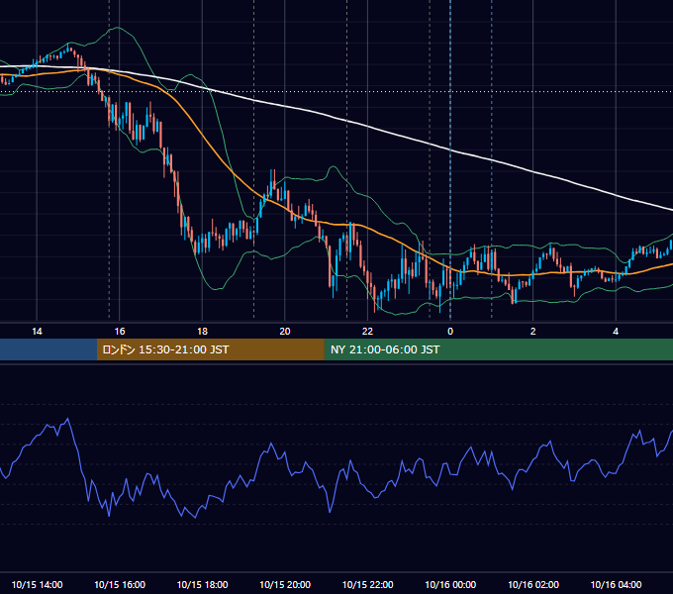Click the 2 hour axis label
The width and height of the screenshot is (673, 594).
[533, 332]
